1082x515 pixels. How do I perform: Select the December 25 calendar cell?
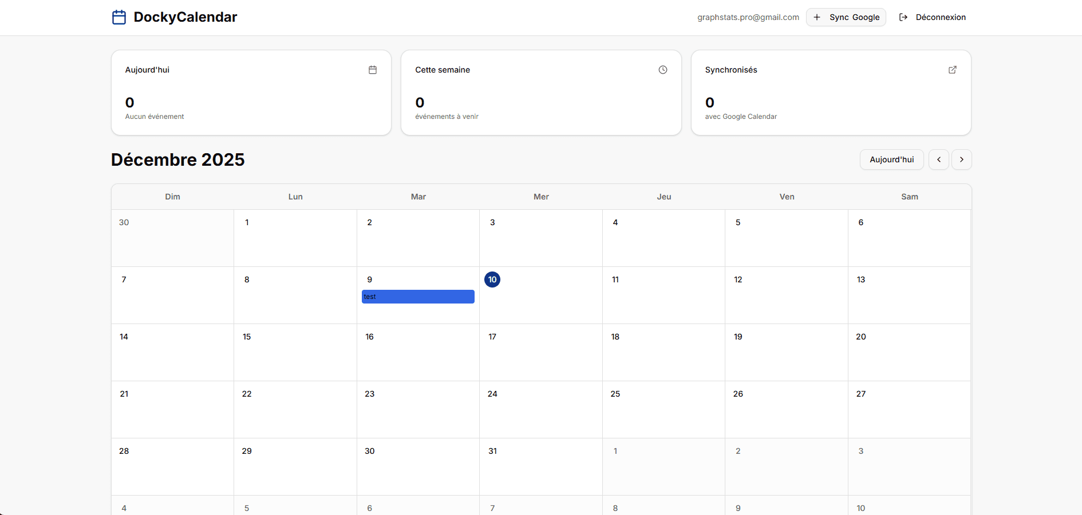point(663,410)
